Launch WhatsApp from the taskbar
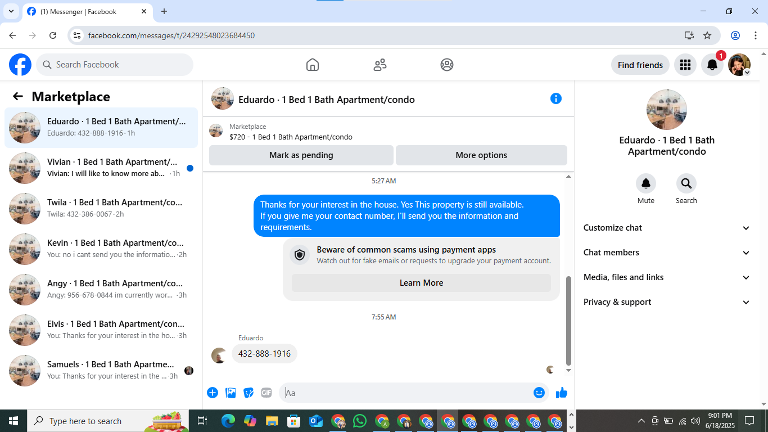 click(360, 421)
